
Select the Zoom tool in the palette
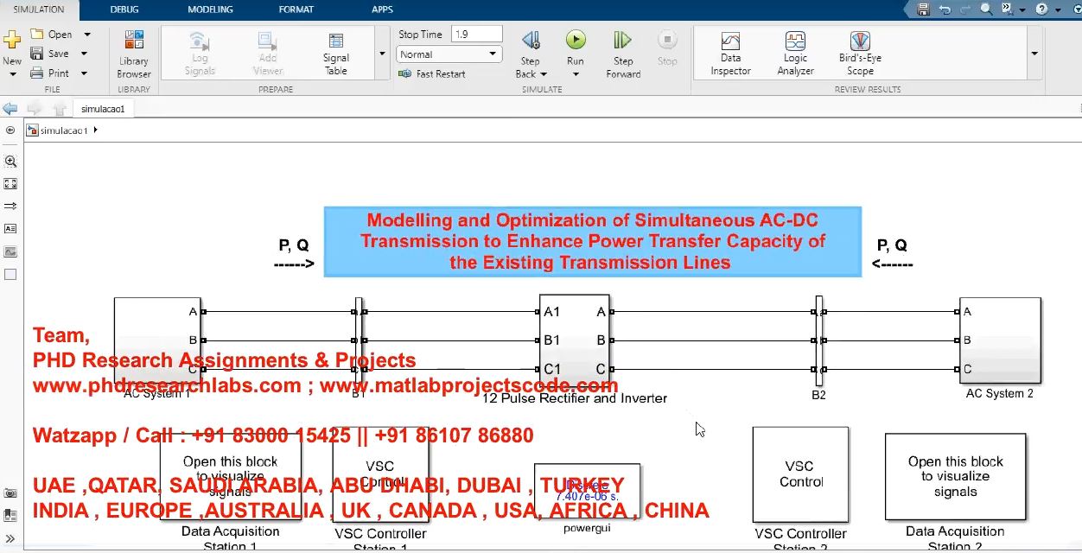point(10,162)
